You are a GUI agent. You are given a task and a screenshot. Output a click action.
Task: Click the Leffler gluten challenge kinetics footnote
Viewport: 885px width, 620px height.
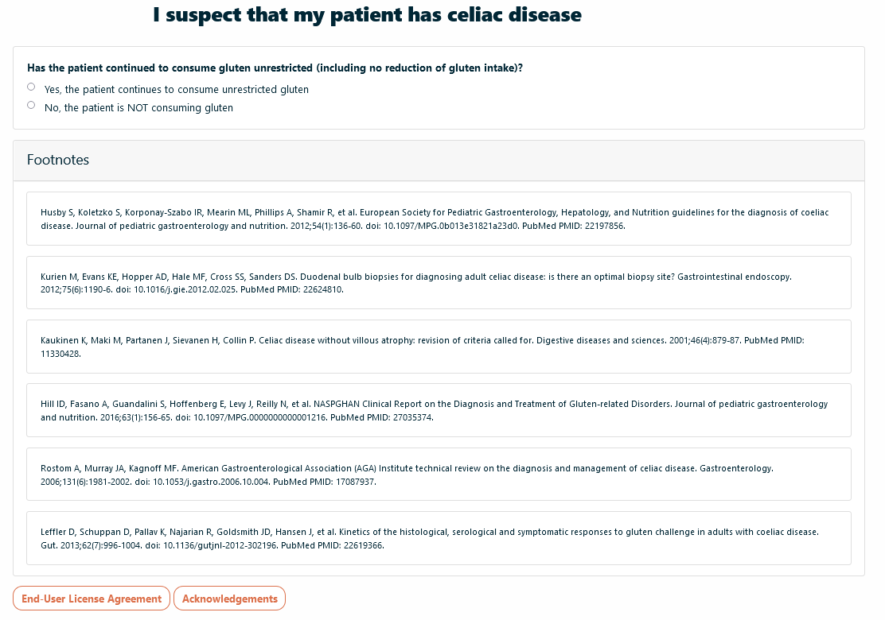click(x=439, y=538)
